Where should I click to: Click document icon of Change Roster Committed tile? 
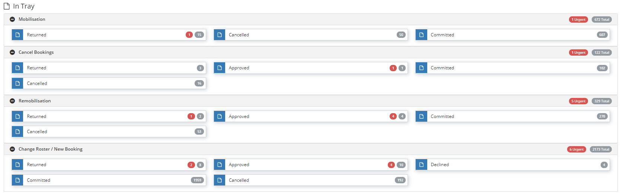(17, 180)
